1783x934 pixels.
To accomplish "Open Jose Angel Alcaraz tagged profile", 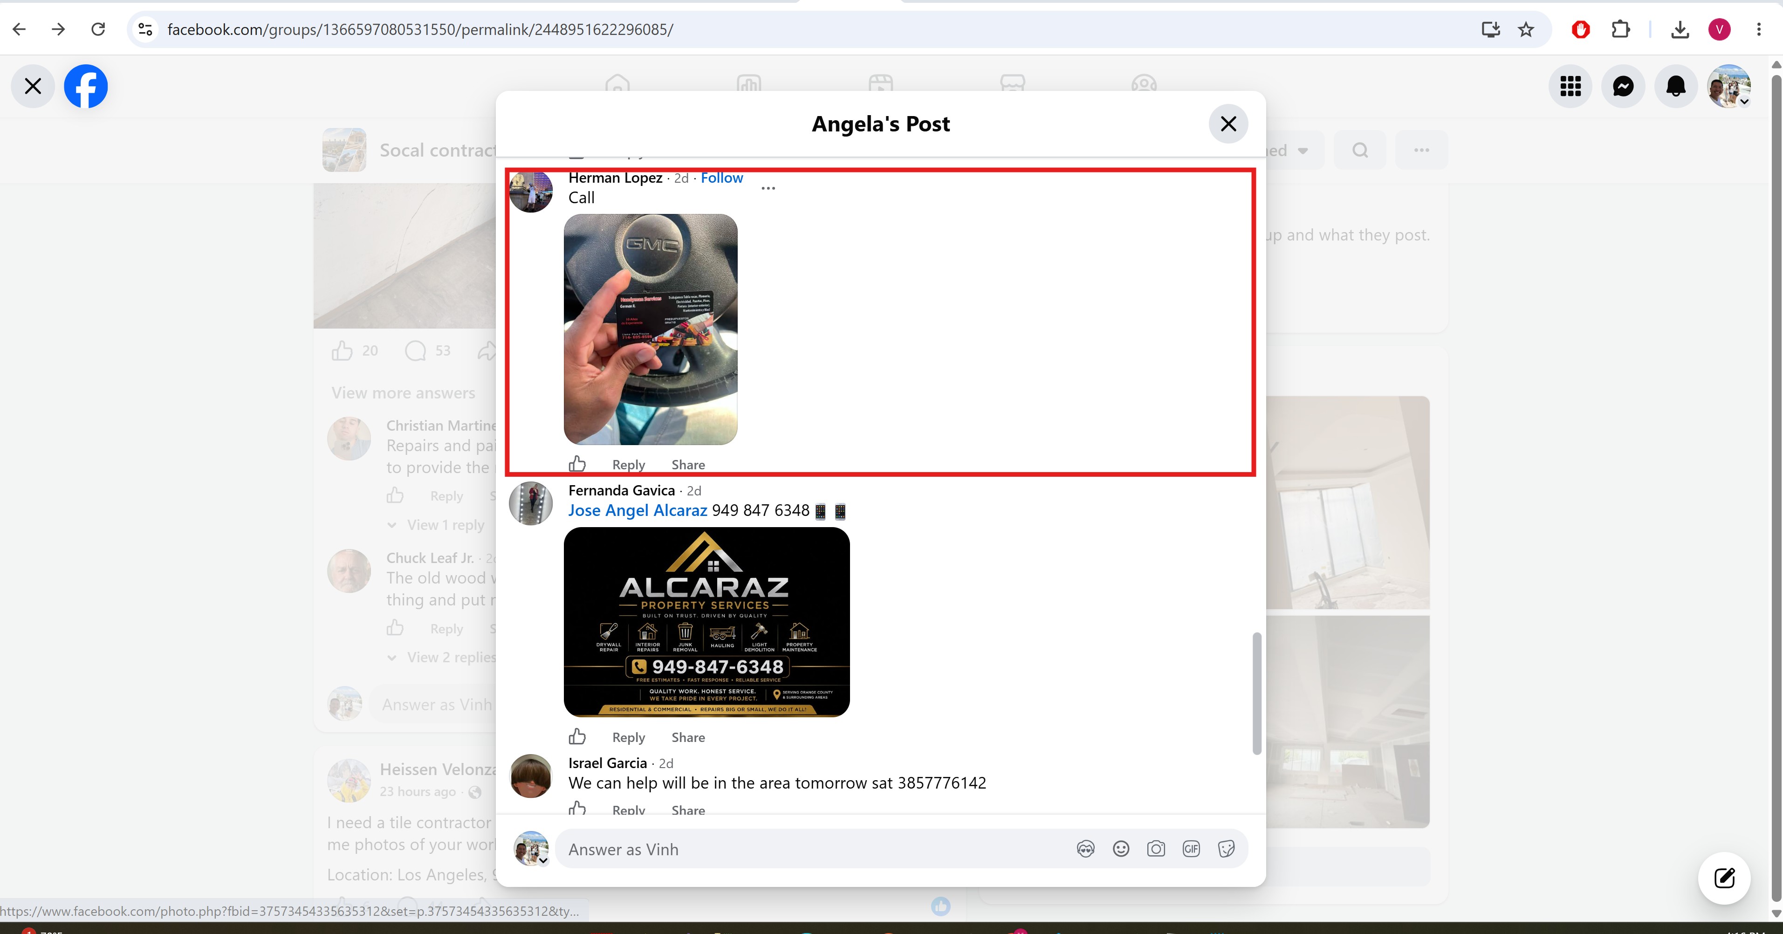I will (638, 511).
